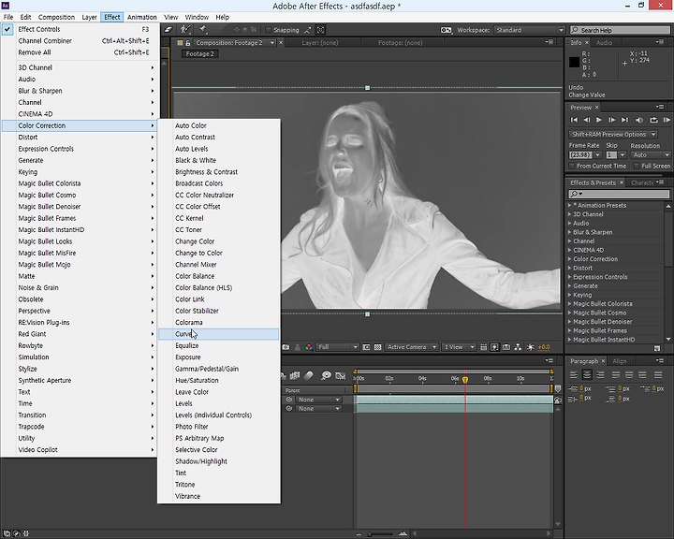The image size is (674, 539).
Task: Open timeline from composition viewer
Action: (506, 347)
